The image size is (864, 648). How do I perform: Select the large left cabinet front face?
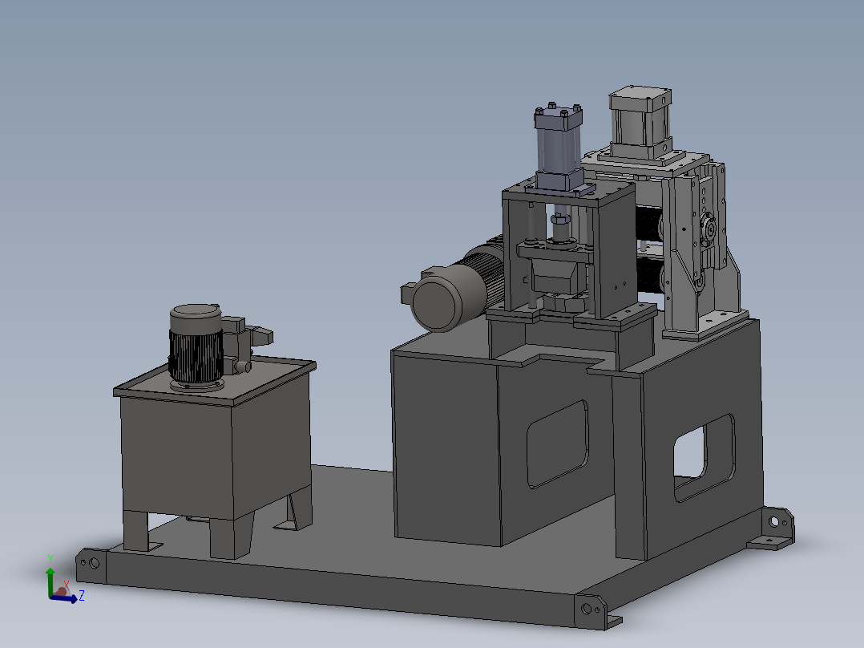point(447,449)
